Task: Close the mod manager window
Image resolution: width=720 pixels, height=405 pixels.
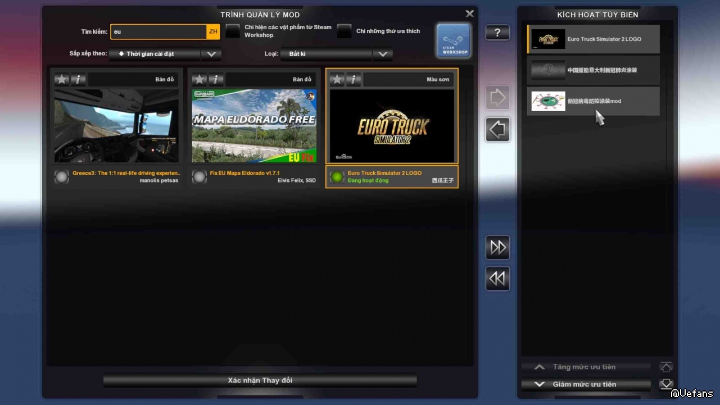Action: 470,13
